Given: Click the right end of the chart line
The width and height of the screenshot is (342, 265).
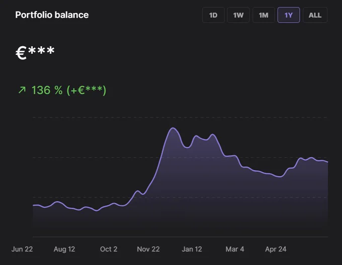Looking at the screenshot, I should [327, 162].
